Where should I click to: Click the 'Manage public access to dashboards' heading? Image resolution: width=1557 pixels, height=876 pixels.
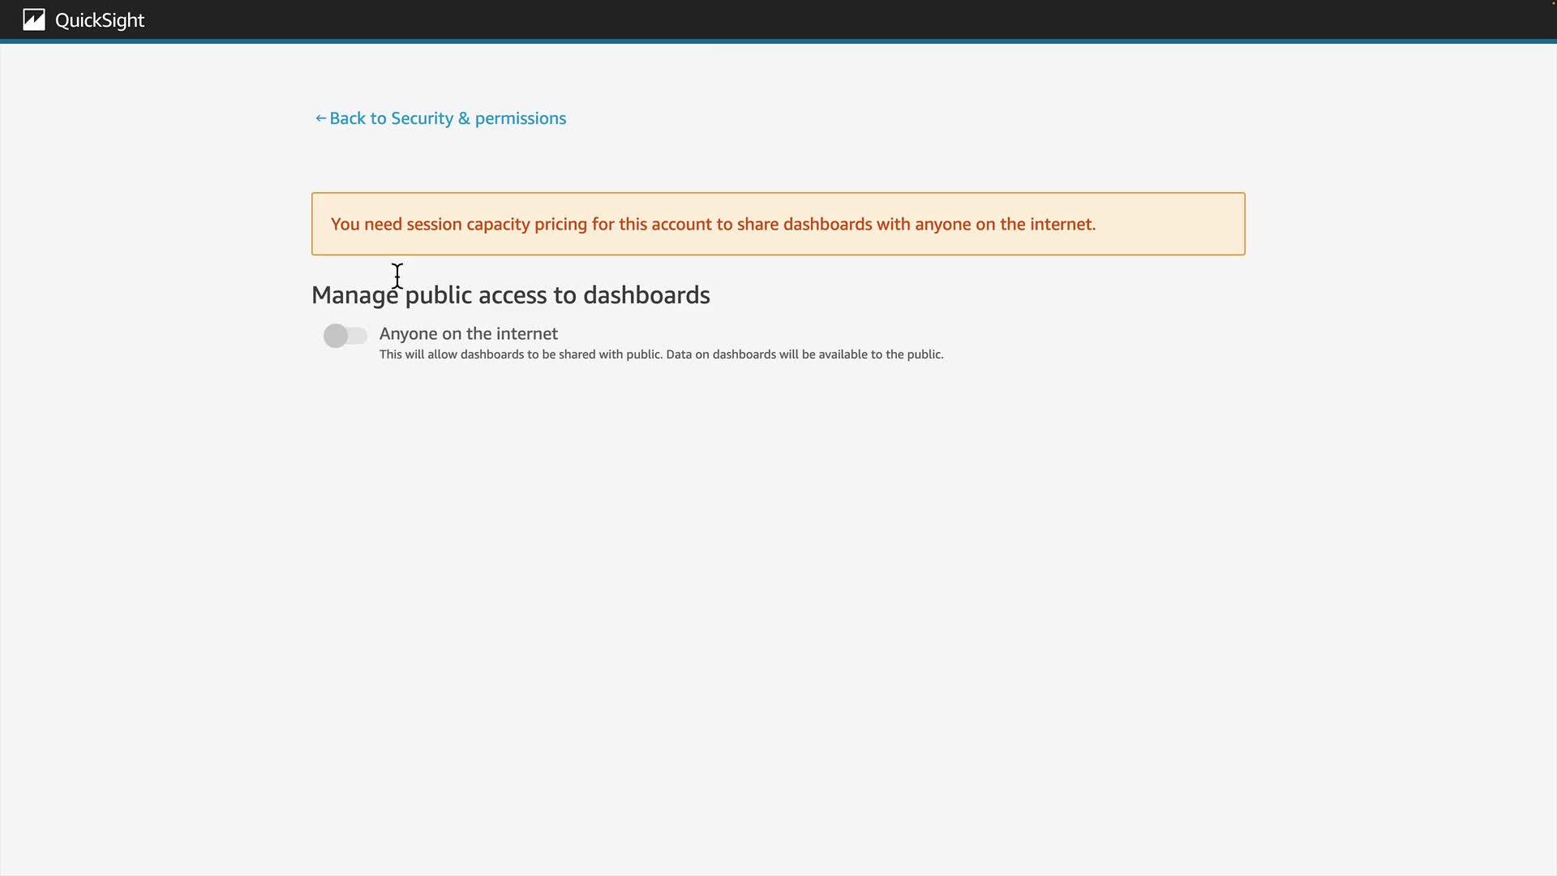(510, 295)
